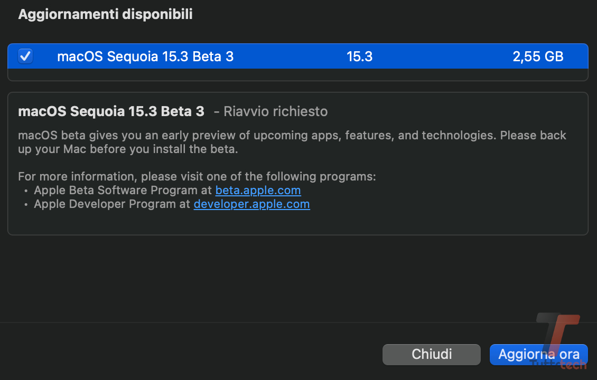The image size is (597, 380).
Task: Click the backup warning text paragraph
Action: (292, 142)
